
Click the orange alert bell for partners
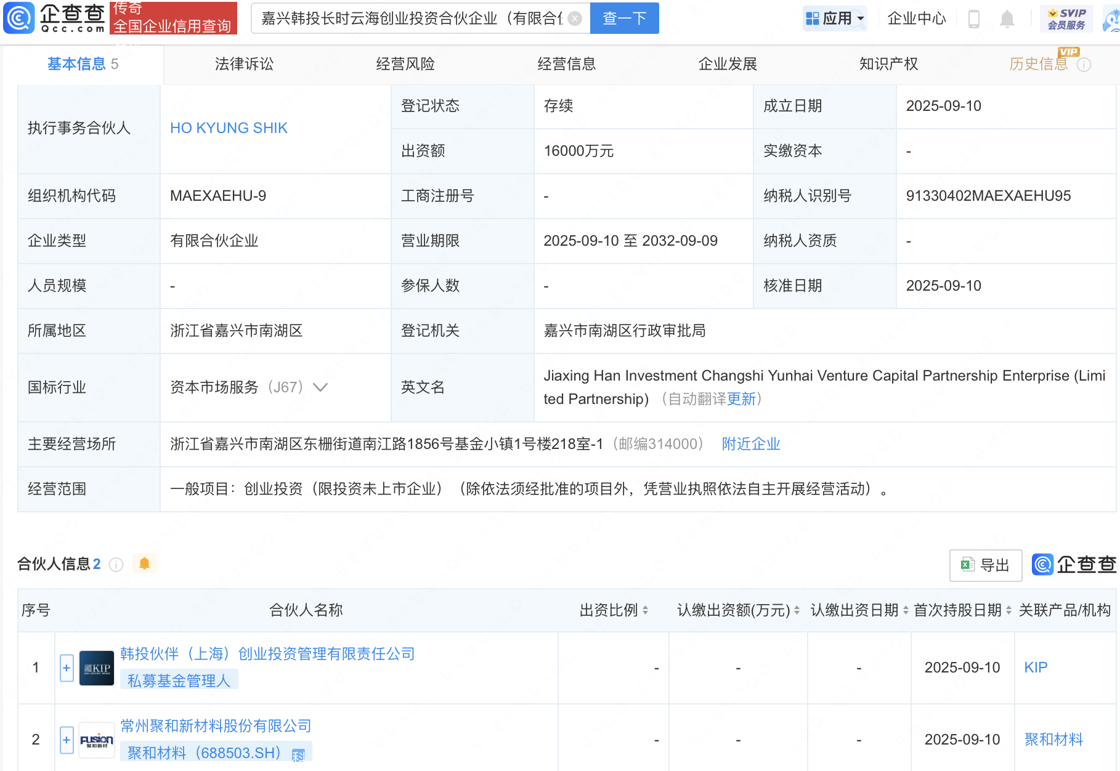[145, 563]
